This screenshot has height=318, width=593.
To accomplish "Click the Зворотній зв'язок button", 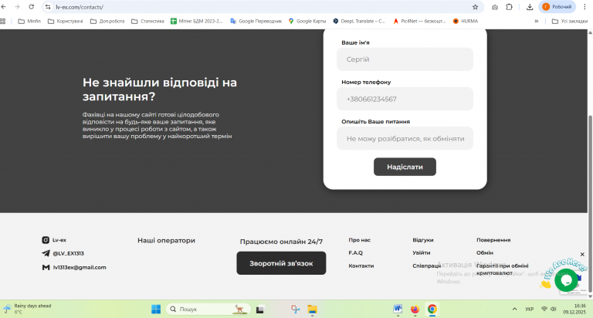I will pos(281,263).
